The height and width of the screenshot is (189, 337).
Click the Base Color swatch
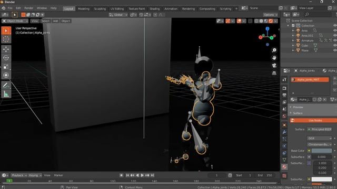click(x=322, y=151)
